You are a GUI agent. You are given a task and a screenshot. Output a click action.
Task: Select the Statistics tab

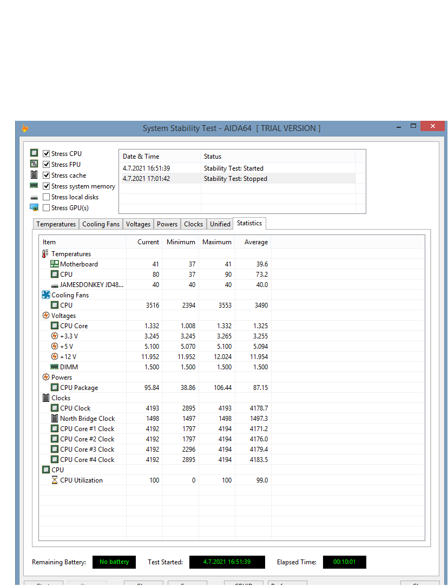click(x=249, y=223)
